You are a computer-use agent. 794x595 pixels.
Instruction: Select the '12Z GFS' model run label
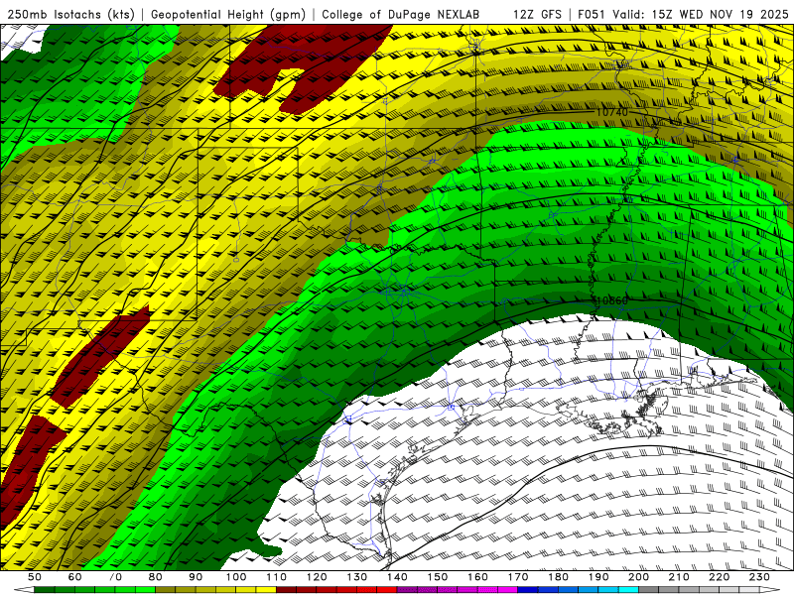(x=537, y=14)
